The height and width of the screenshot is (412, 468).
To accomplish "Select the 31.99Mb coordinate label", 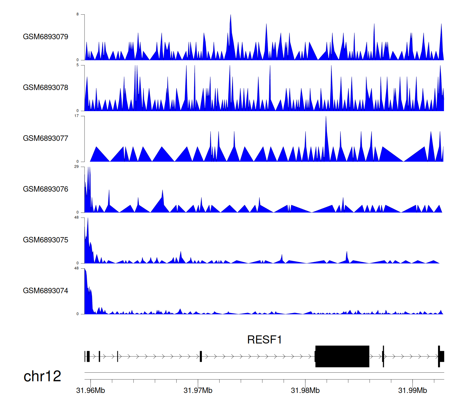I will point(412,390).
